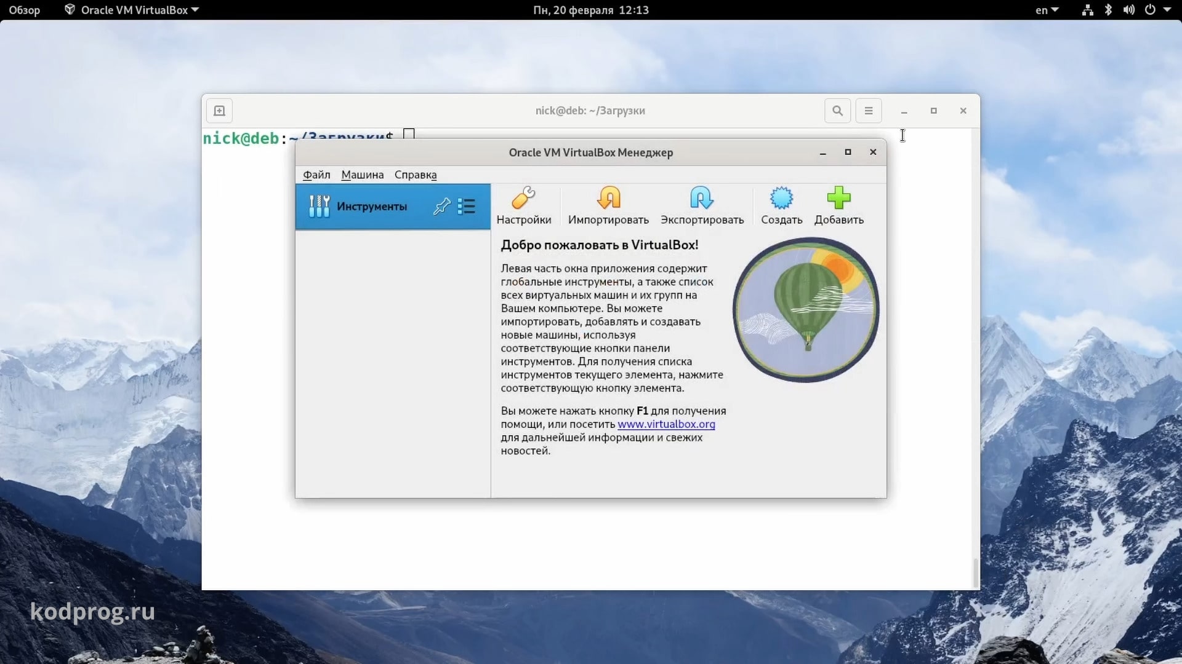Open the Справка menu

click(416, 175)
